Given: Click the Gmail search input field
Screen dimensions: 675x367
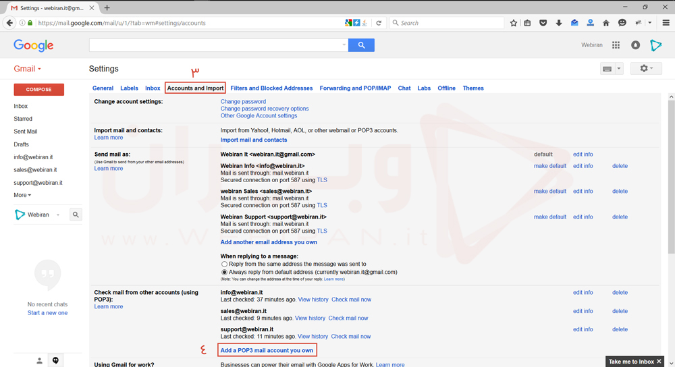Looking at the screenshot, I should tap(216, 45).
